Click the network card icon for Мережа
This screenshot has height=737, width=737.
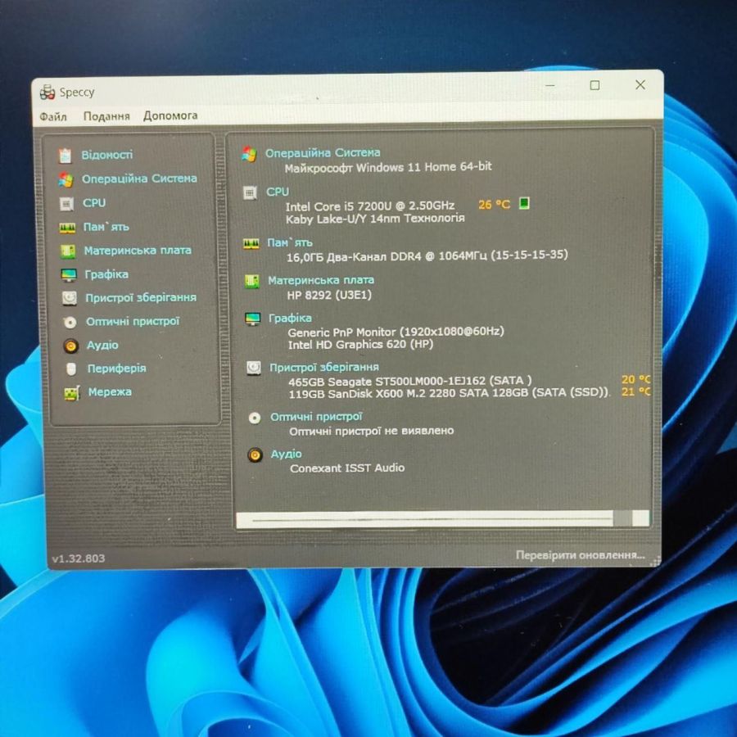point(72,393)
